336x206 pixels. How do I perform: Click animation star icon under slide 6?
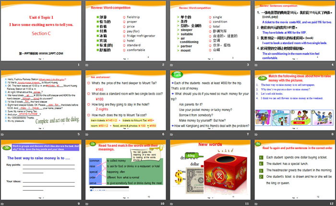click(x=87, y=134)
